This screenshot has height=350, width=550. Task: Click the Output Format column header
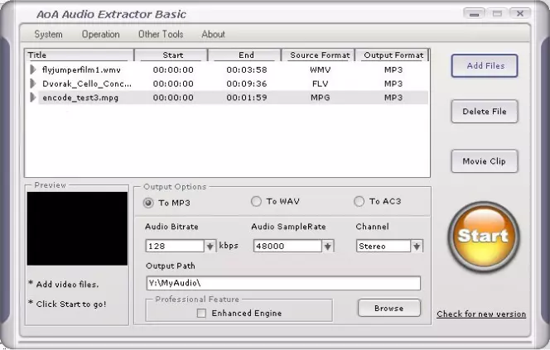(x=392, y=55)
